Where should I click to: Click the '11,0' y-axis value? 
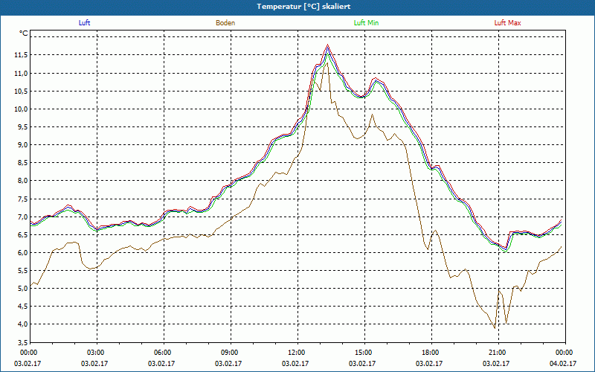(x=21, y=73)
